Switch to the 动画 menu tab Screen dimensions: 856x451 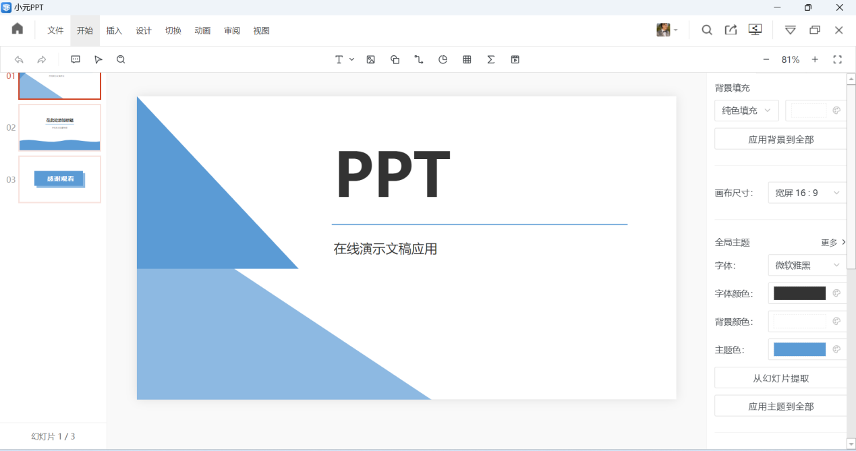pos(202,30)
